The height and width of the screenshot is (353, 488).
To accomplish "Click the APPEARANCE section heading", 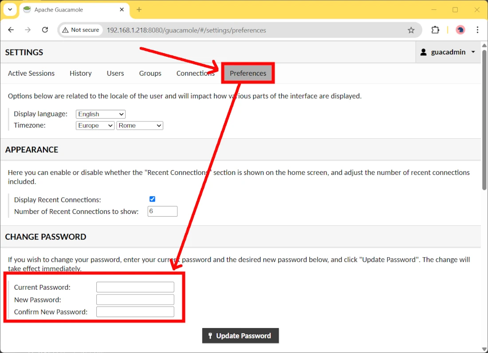I will pyautogui.click(x=31, y=150).
